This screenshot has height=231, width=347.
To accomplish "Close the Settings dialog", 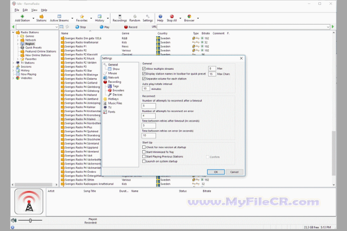I will [241, 58].
